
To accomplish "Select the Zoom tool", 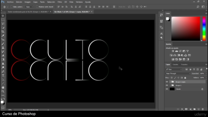I will [3, 91].
